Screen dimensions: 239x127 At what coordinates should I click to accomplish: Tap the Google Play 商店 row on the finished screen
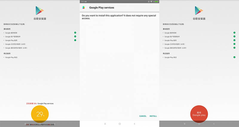(199, 57)
